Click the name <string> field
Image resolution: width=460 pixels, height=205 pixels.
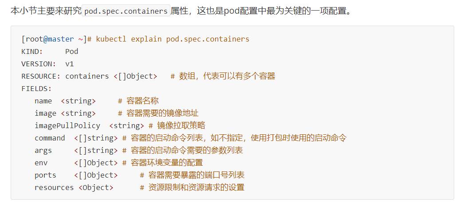coord(65,101)
